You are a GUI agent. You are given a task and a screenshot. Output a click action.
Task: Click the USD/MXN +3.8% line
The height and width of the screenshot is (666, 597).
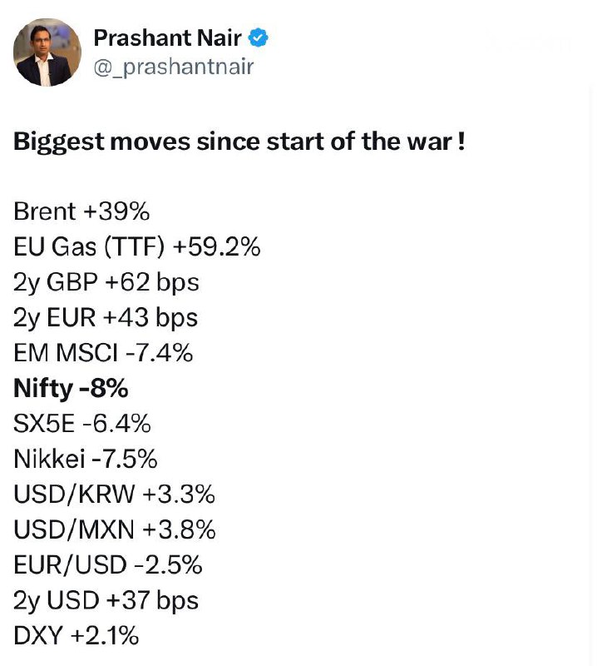pyautogui.click(x=115, y=529)
